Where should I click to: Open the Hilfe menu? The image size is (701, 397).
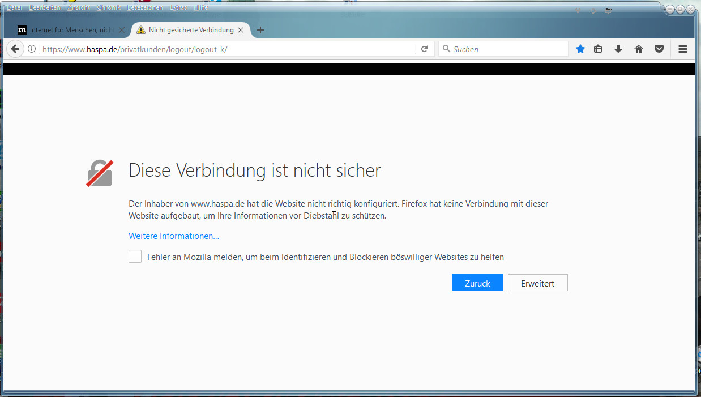coord(200,7)
